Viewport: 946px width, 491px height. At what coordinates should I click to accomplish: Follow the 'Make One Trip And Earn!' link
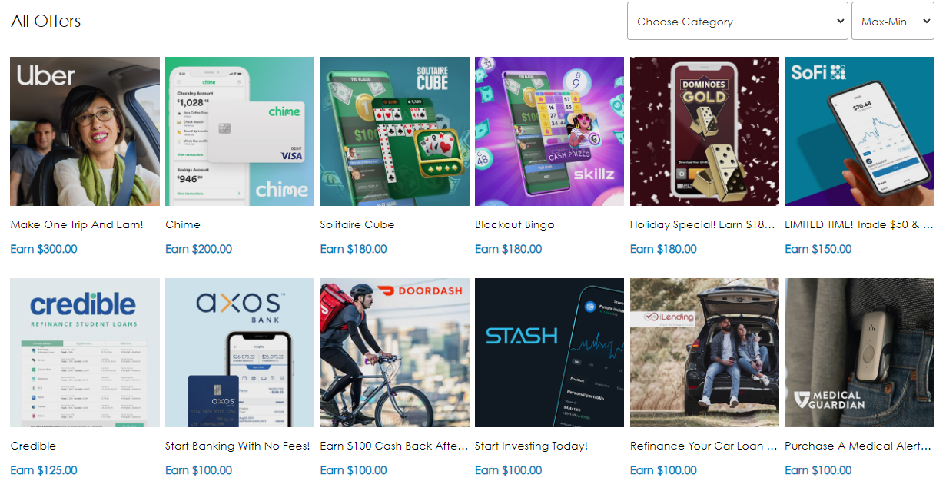click(77, 224)
